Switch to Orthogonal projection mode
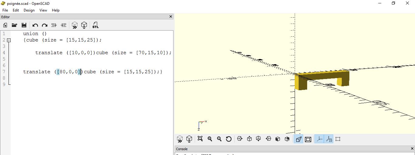Image resolution: width=415 pixels, height=155 pixels. click(x=308, y=139)
